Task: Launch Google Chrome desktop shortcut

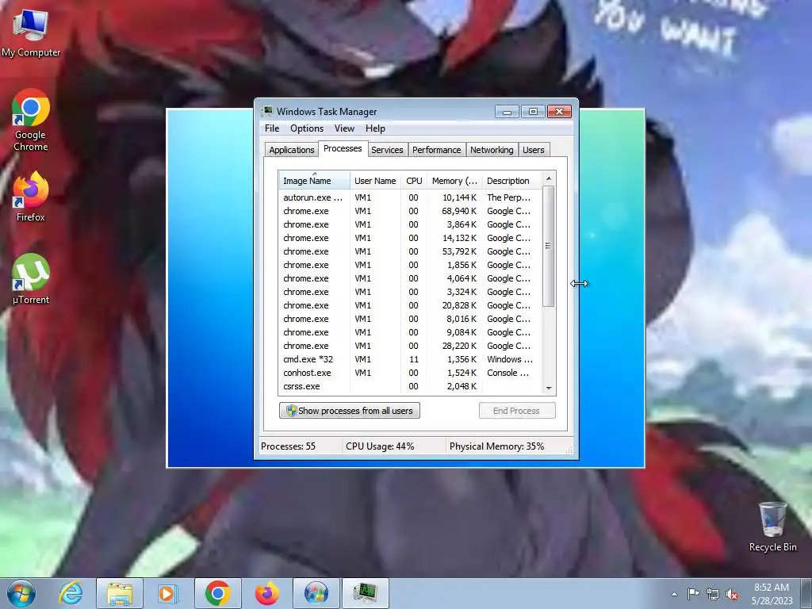Action: coord(31,121)
